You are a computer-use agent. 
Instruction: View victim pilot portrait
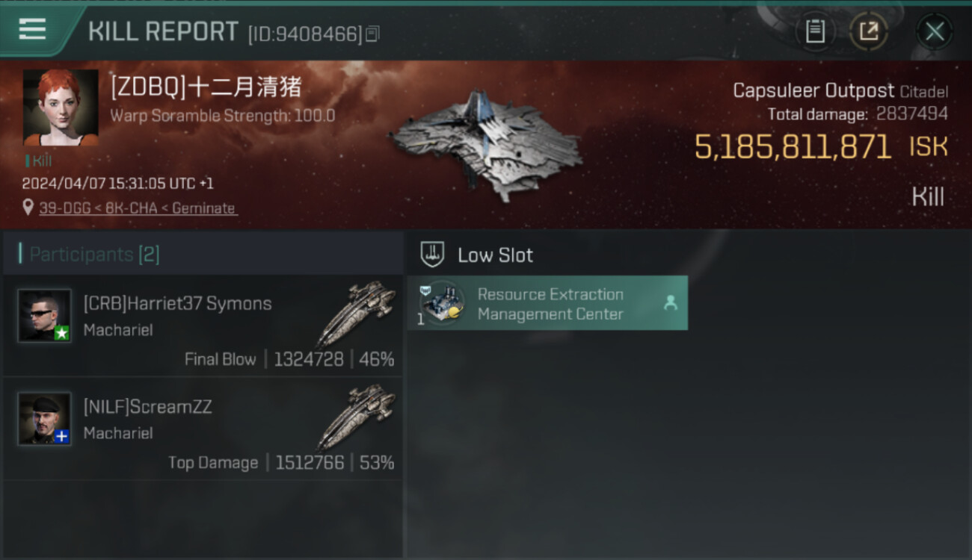61,108
